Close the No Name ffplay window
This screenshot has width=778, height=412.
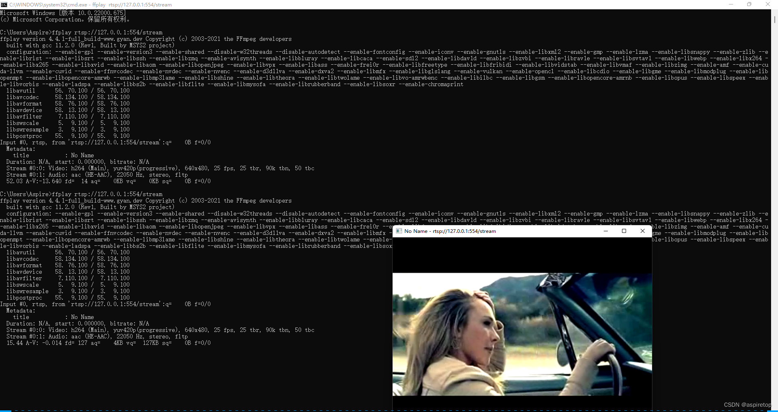tap(643, 231)
